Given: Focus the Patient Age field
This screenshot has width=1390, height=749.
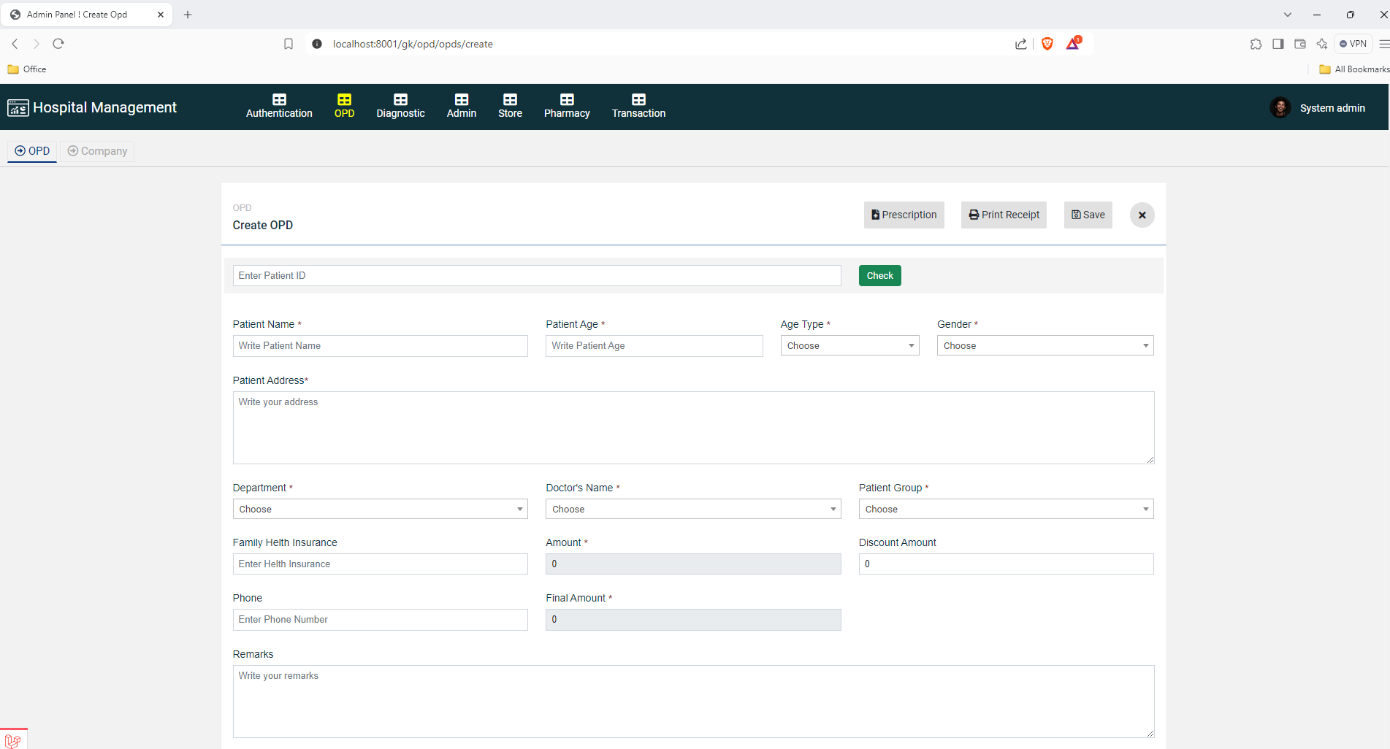Looking at the screenshot, I should point(654,346).
